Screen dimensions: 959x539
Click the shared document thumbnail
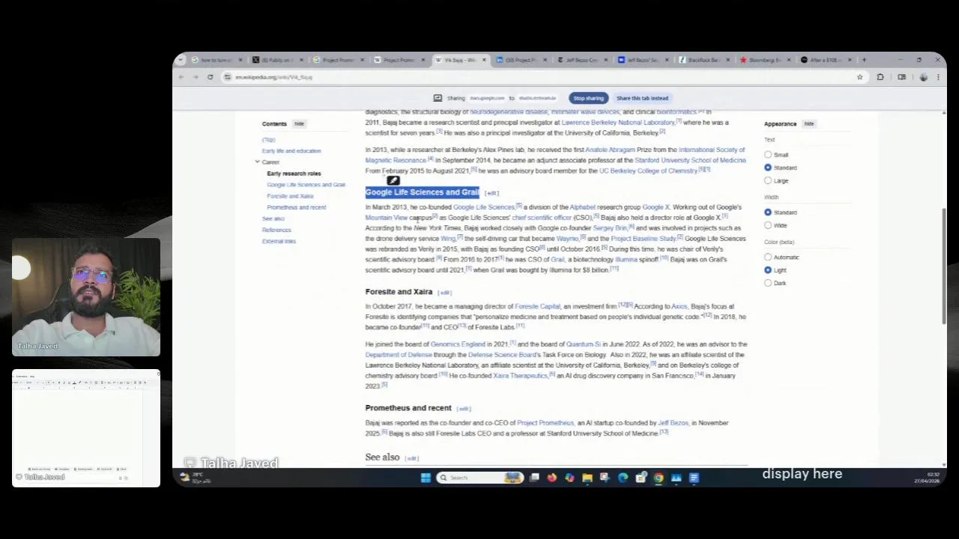(86, 428)
